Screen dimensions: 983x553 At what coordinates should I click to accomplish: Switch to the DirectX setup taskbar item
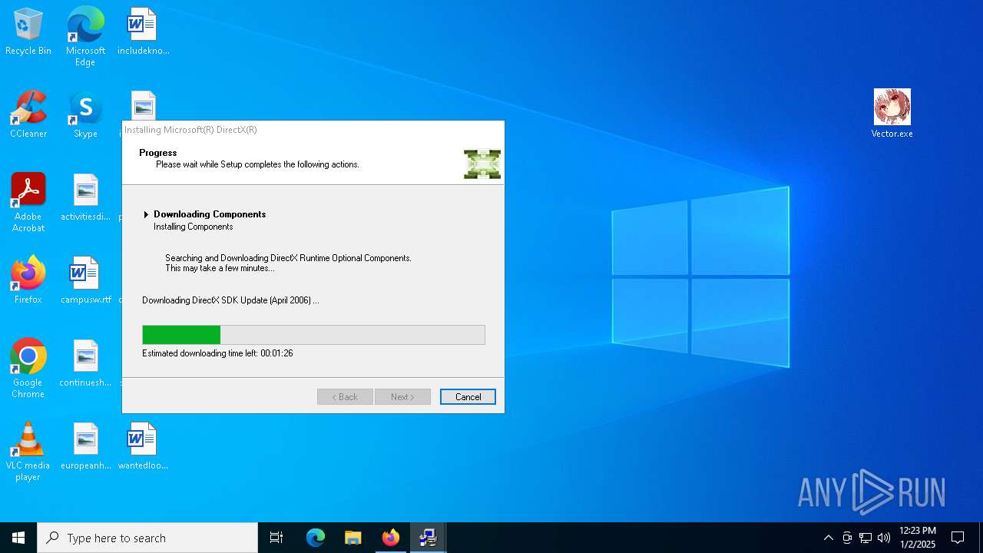(429, 538)
